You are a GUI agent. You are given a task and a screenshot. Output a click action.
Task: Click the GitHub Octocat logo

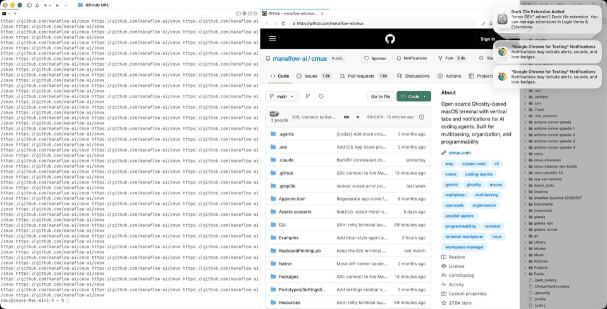[390, 39]
